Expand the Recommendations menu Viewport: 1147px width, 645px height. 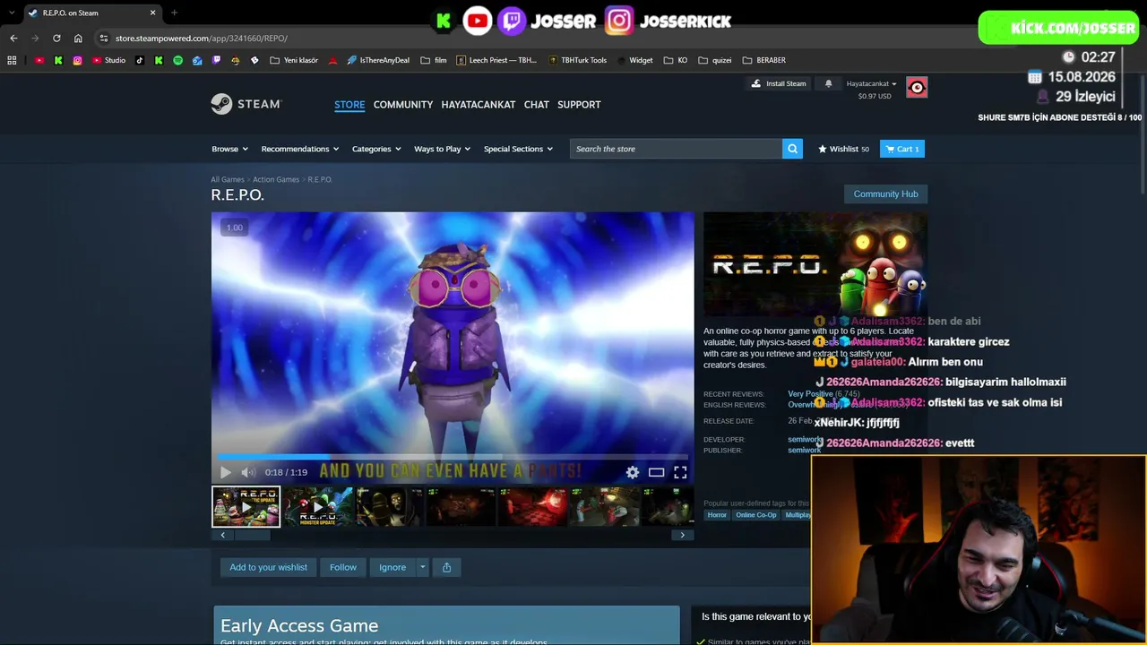tap(300, 149)
